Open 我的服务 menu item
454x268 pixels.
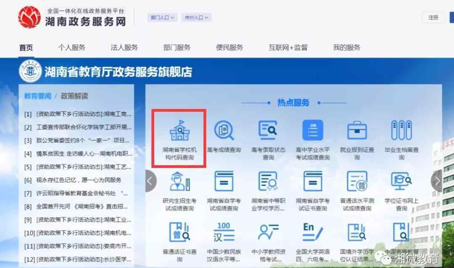click(x=346, y=47)
